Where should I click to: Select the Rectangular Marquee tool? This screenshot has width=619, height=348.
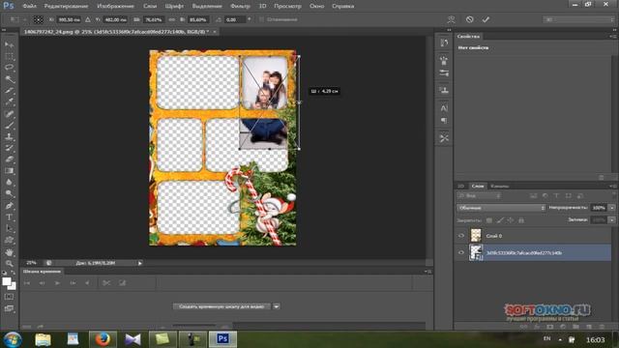tap(9, 56)
